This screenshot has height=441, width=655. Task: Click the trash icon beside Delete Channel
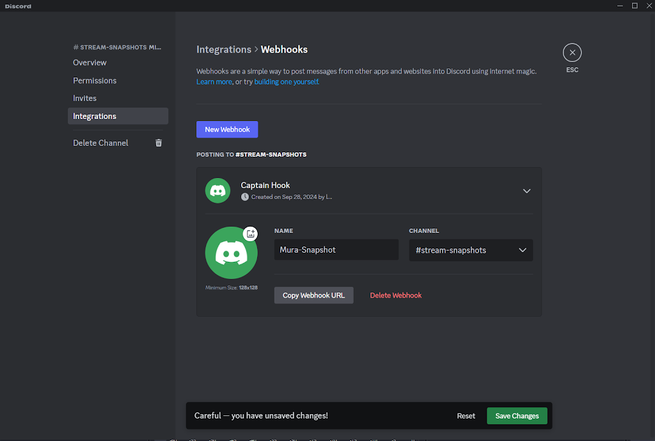(x=159, y=143)
